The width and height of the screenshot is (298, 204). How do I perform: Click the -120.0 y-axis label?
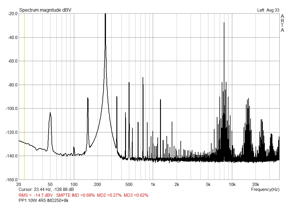tap(12, 132)
